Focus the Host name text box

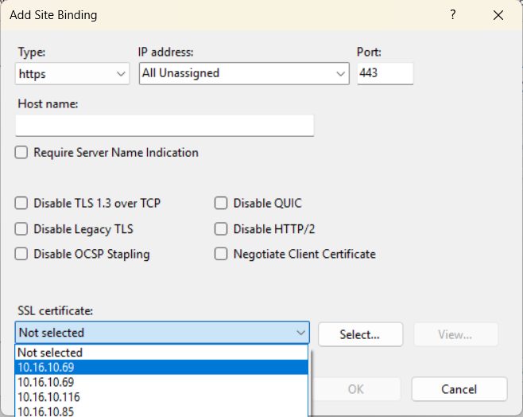click(165, 126)
